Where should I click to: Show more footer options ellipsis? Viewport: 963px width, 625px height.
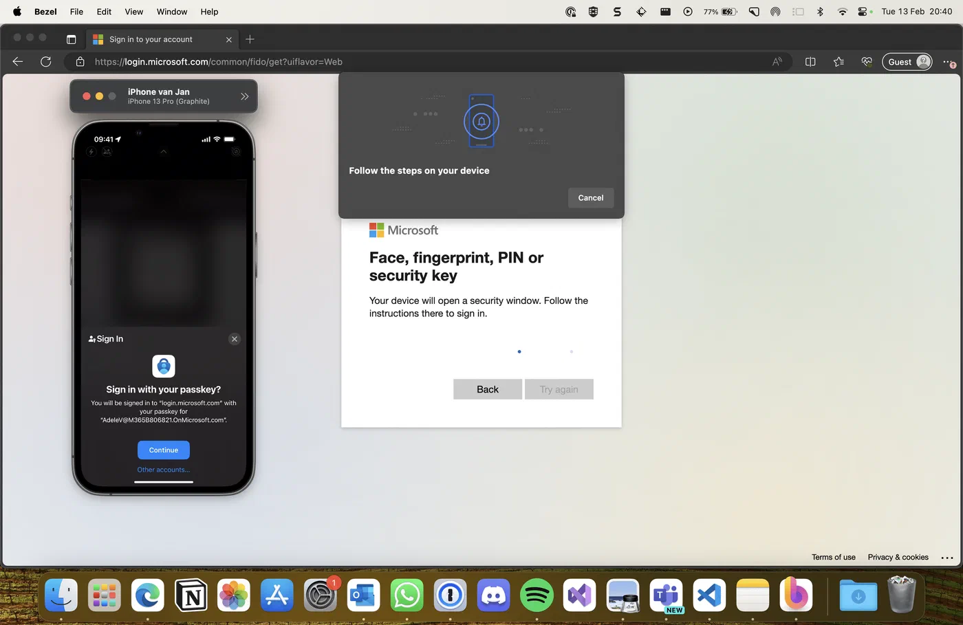tap(947, 558)
